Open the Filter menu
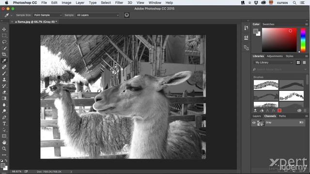This screenshot has width=310, height=174. coord(119,3)
